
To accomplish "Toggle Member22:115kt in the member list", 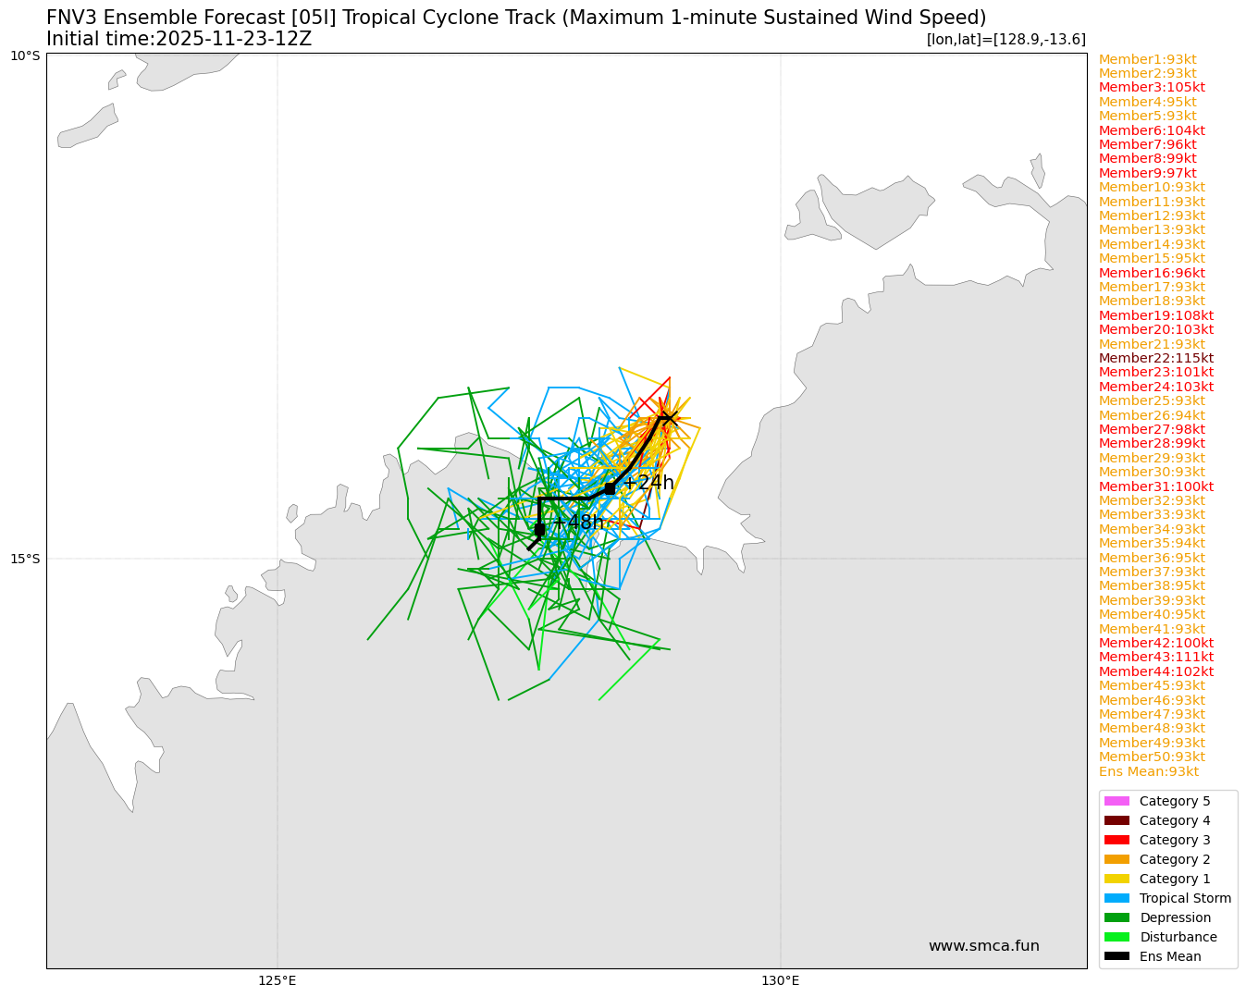I will point(1147,357).
